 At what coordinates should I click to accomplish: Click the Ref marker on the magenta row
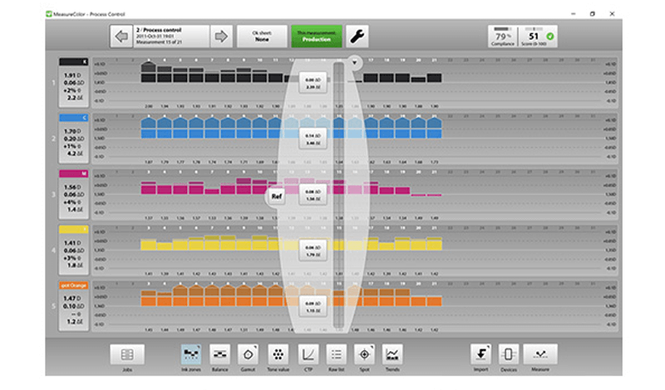(x=277, y=197)
